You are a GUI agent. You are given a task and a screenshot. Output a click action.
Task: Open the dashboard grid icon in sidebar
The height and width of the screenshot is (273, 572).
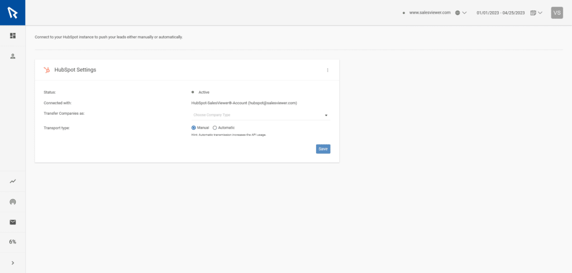click(x=12, y=36)
